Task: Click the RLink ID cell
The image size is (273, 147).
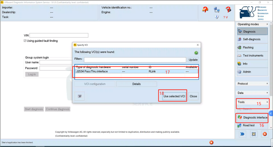Action: click(x=152, y=71)
